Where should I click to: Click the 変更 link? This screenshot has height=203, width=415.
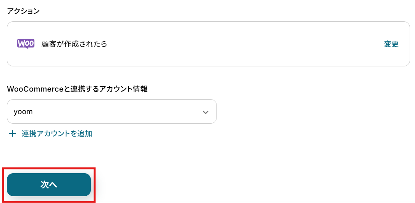click(391, 44)
